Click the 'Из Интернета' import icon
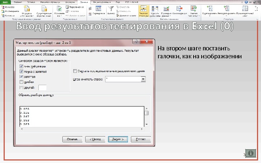261x163 pixels. click(3, 11)
